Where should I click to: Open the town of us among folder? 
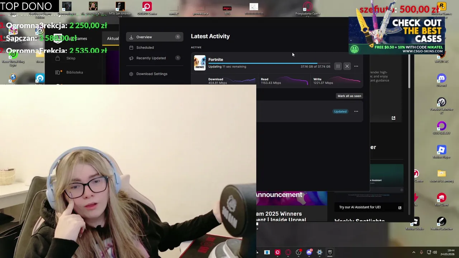[x=441, y=176]
